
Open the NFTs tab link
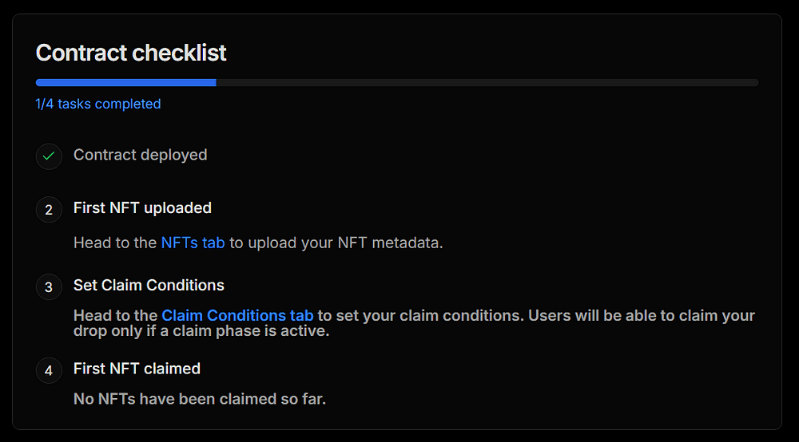tap(193, 243)
